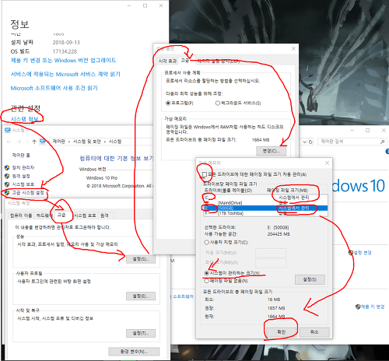Select [Main8Drive] drive row
The width and height of the screenshot is (389, 361).
coord(265,203)
